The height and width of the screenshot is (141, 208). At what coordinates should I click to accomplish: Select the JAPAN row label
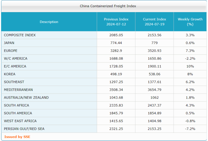click(x=9, y=43)
